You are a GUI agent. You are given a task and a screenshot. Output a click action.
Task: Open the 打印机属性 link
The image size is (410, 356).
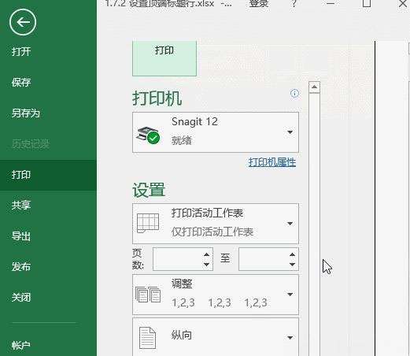coord(272,162)
